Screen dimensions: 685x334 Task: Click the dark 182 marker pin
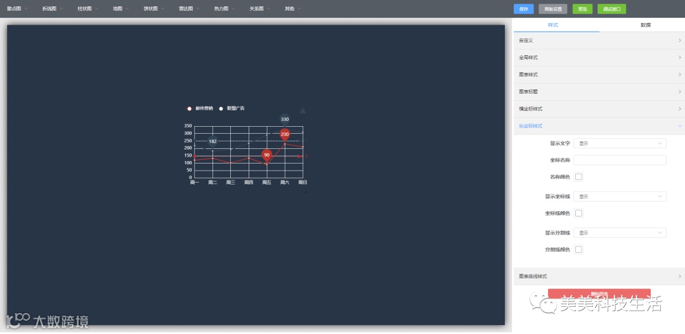pyautogui.click(x=212, y=142)
